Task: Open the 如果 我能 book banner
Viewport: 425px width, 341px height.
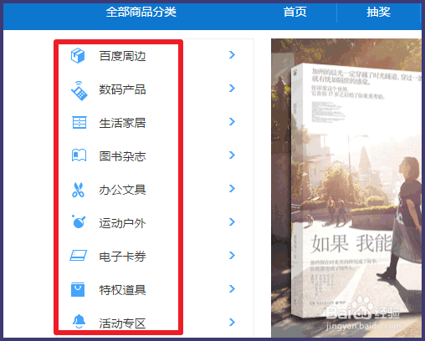Action: (346, 188)
